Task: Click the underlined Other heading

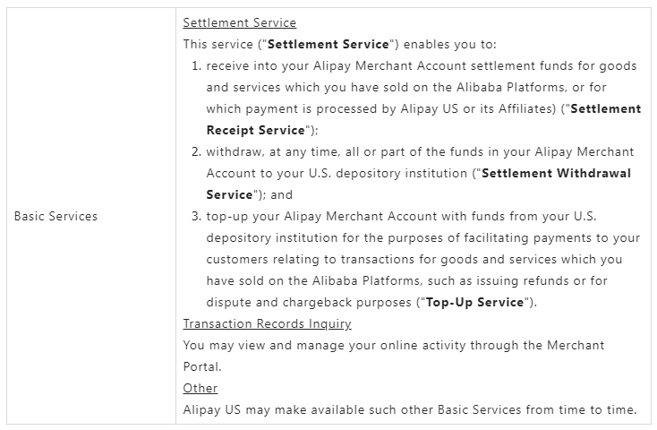Action: 200,388
